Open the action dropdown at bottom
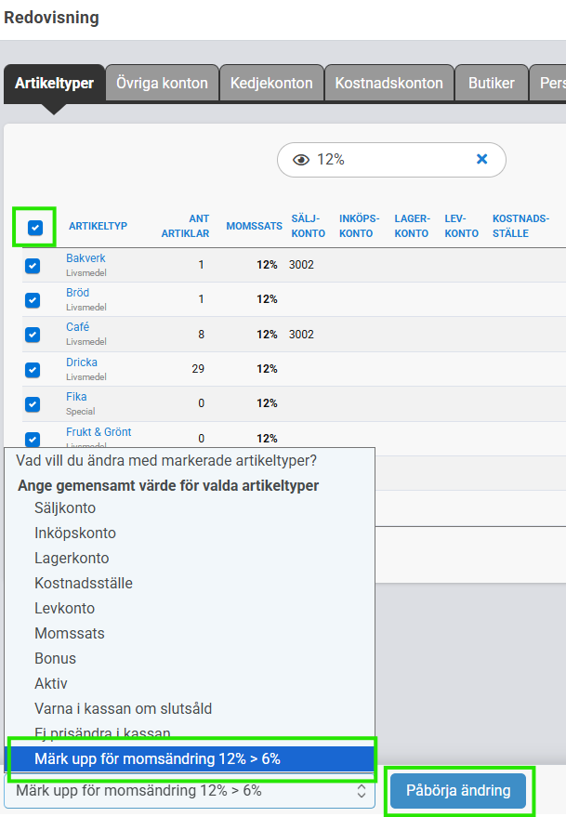 click(x=190, y=791)
